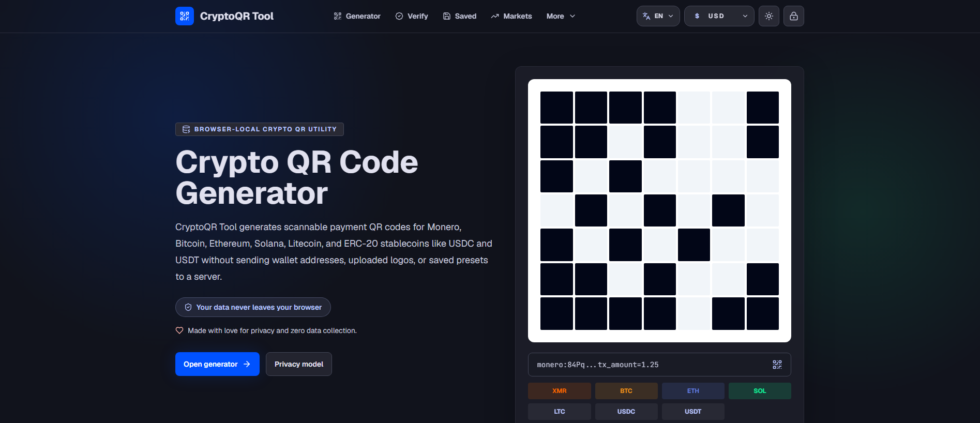Select the SOL coin chip
This screenshot has width=980, height=423.
760,391
